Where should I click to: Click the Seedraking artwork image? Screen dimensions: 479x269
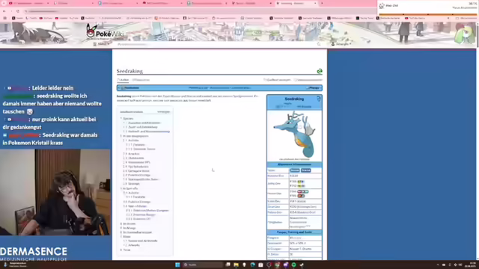[294, 134]
